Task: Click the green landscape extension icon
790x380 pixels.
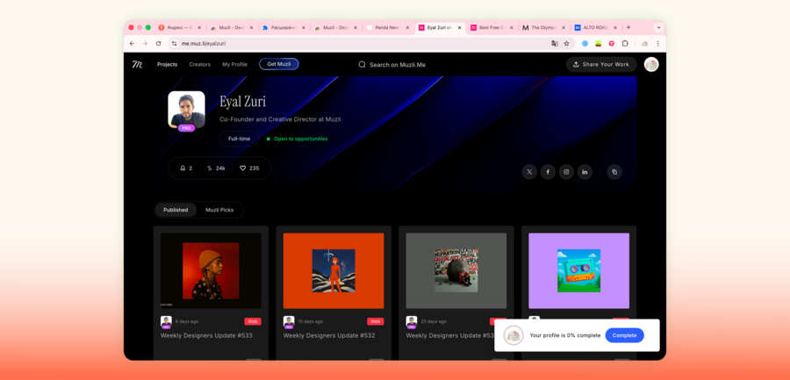Action: coord(599,44)
